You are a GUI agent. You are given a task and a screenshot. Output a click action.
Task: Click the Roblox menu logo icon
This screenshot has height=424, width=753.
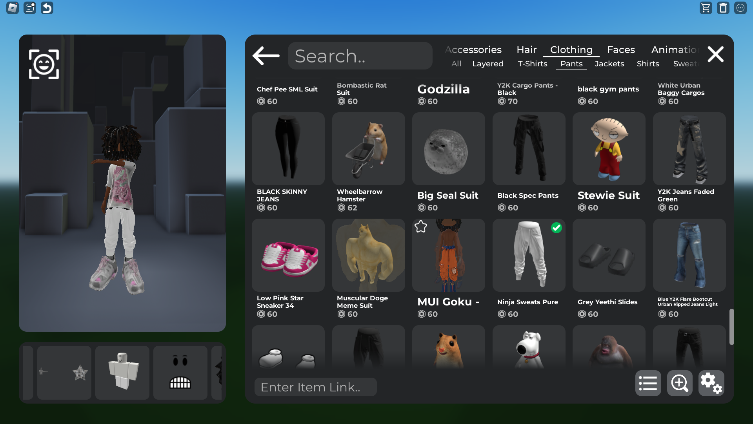[x=13, y=8]
